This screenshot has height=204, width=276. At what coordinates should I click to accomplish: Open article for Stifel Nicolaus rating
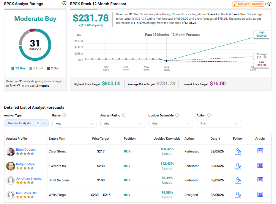(x=260, y=180)
